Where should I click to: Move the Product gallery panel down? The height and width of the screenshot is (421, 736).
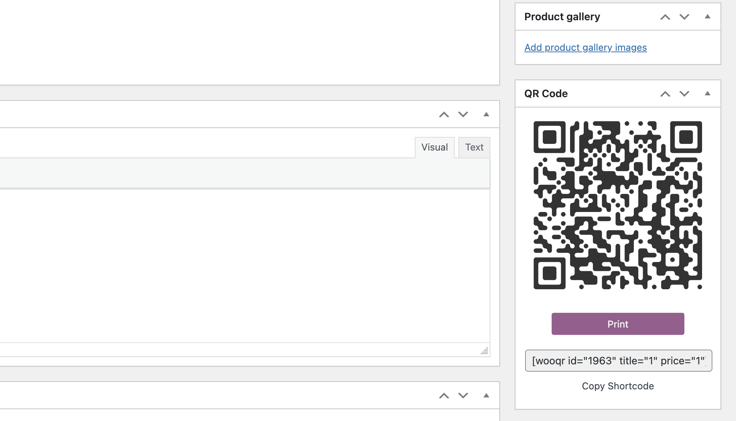tap(684, 17)
